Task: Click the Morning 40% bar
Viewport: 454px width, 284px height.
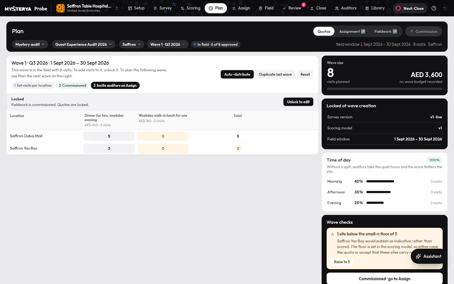Action: [380, 181]
